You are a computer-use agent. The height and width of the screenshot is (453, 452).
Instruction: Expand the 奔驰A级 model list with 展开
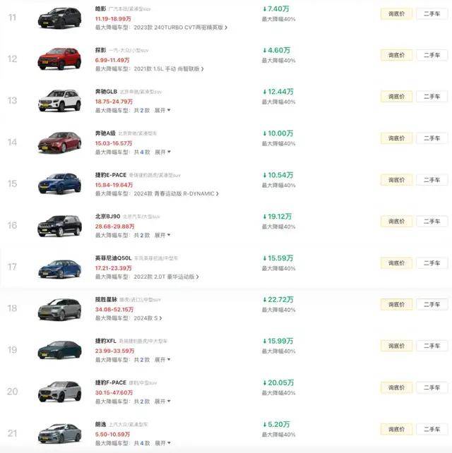click(162, 152)
